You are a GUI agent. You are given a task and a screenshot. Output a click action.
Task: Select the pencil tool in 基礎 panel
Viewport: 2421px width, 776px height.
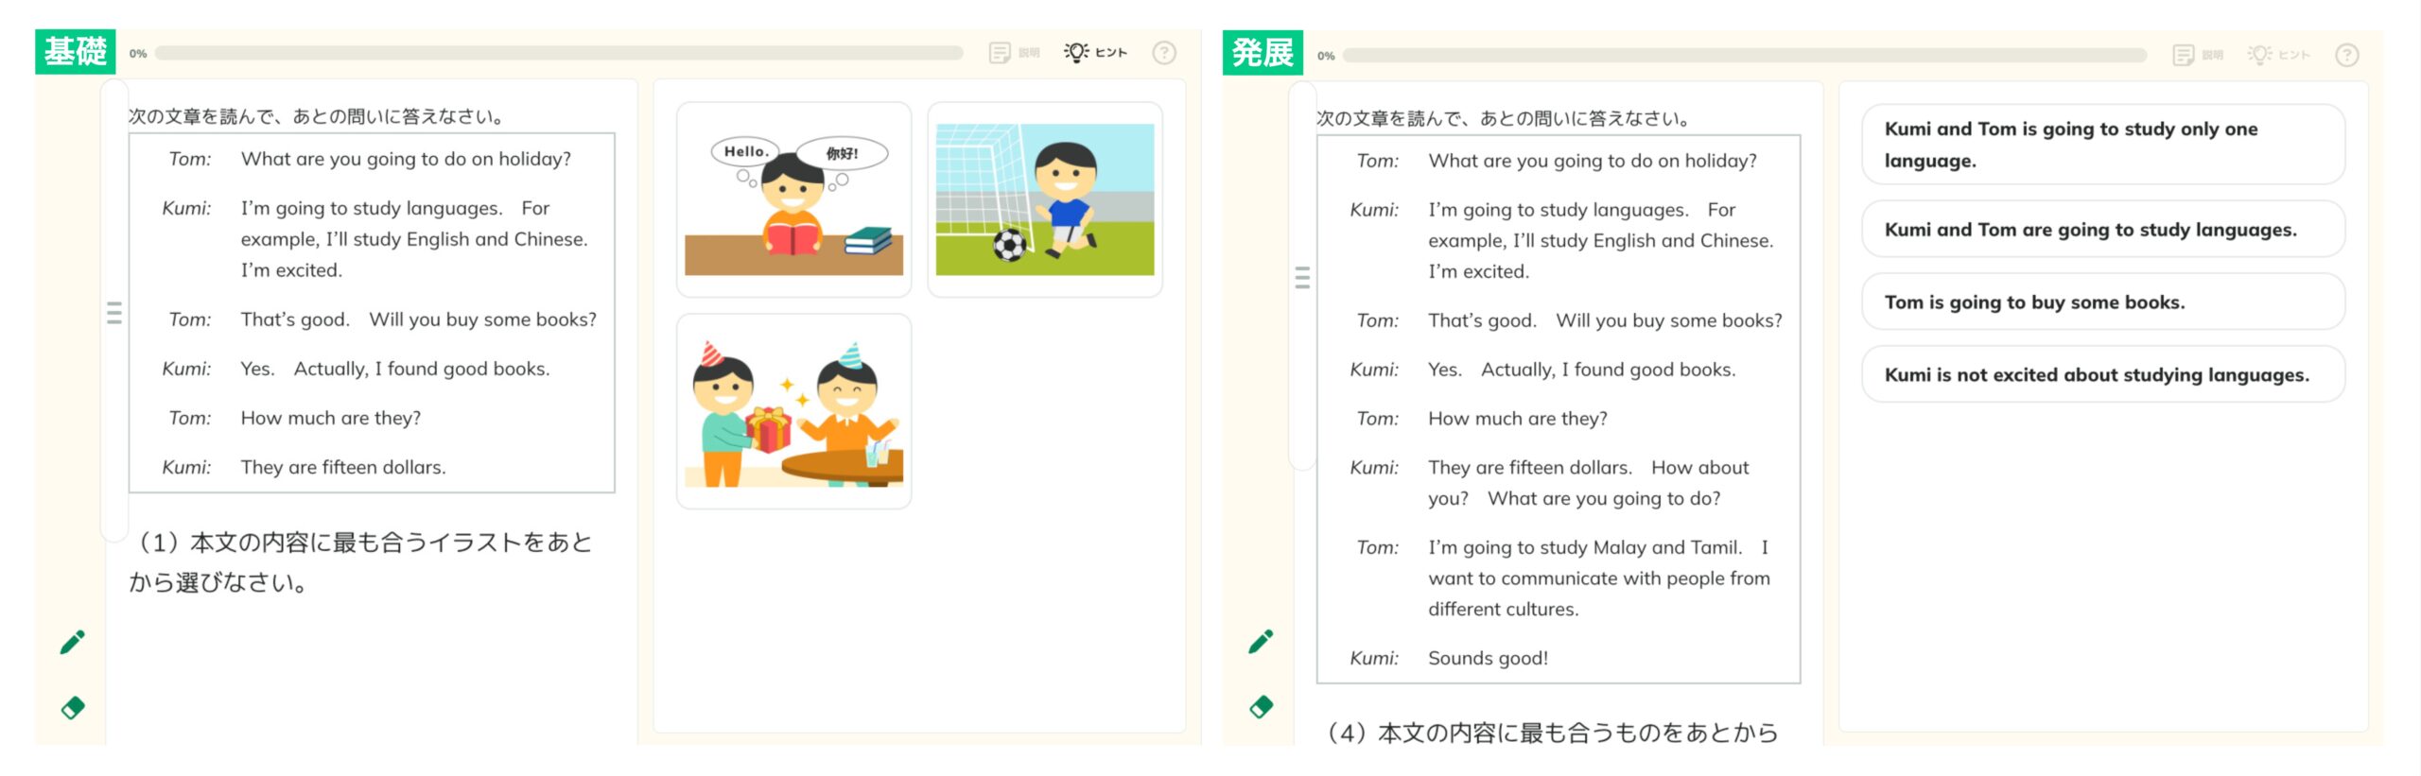[x=73, y=643]
